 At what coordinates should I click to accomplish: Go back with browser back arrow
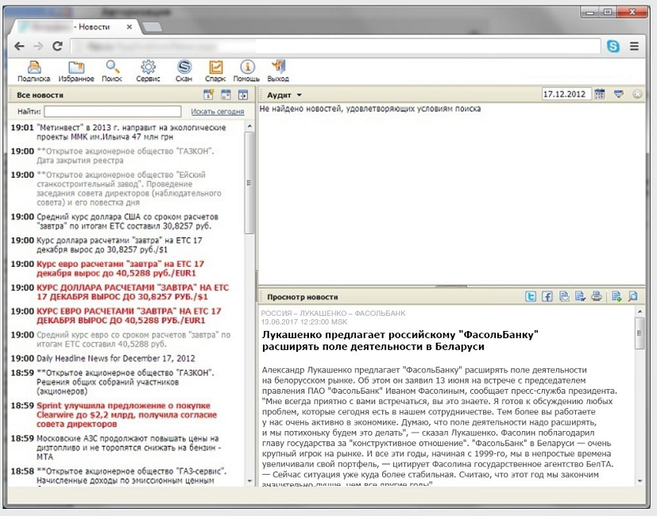tap(19, 46)
